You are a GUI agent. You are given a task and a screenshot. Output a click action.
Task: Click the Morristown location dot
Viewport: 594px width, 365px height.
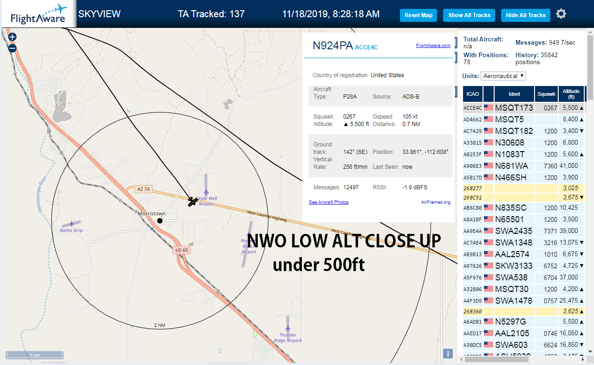(160, 220)
